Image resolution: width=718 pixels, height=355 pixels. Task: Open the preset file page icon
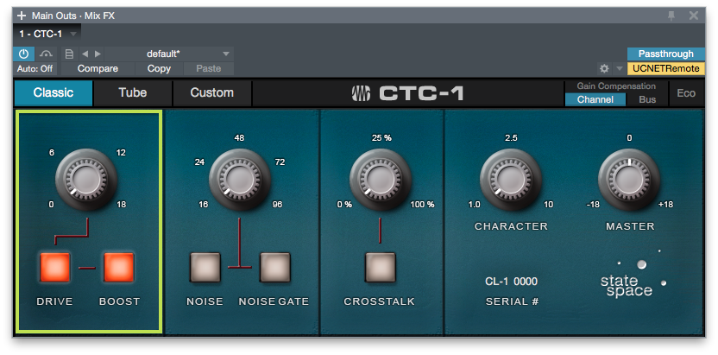click(x=70, y=54)
